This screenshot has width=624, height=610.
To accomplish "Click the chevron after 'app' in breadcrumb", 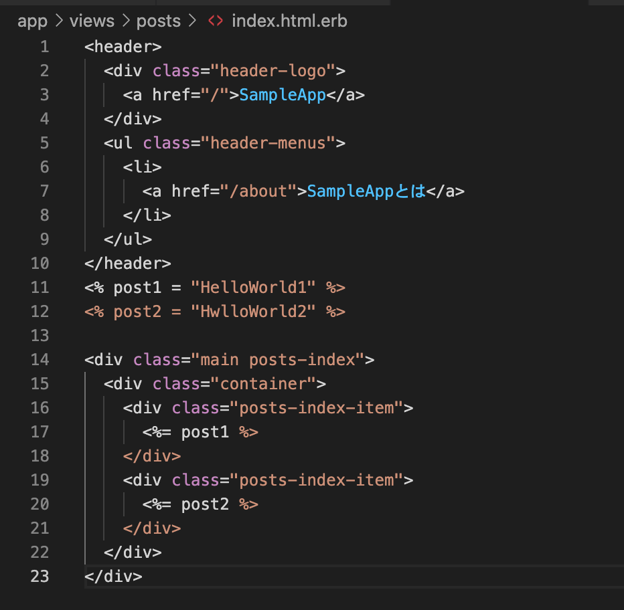I will click(59, 21).
